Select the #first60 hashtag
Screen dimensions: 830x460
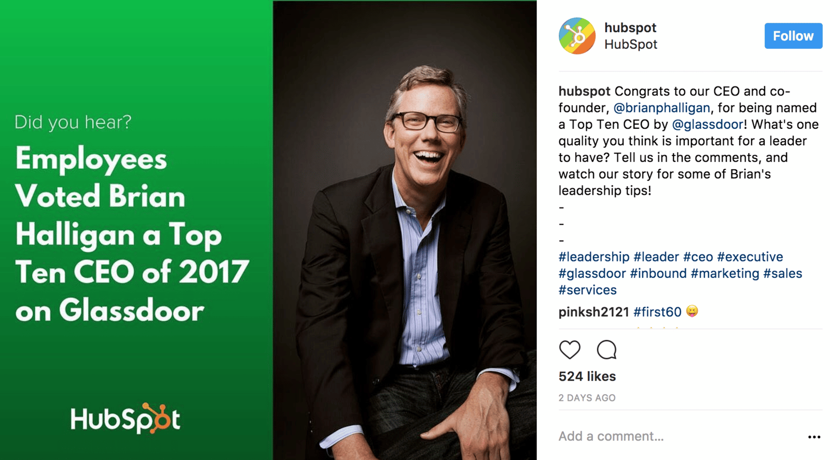point(657,312)
